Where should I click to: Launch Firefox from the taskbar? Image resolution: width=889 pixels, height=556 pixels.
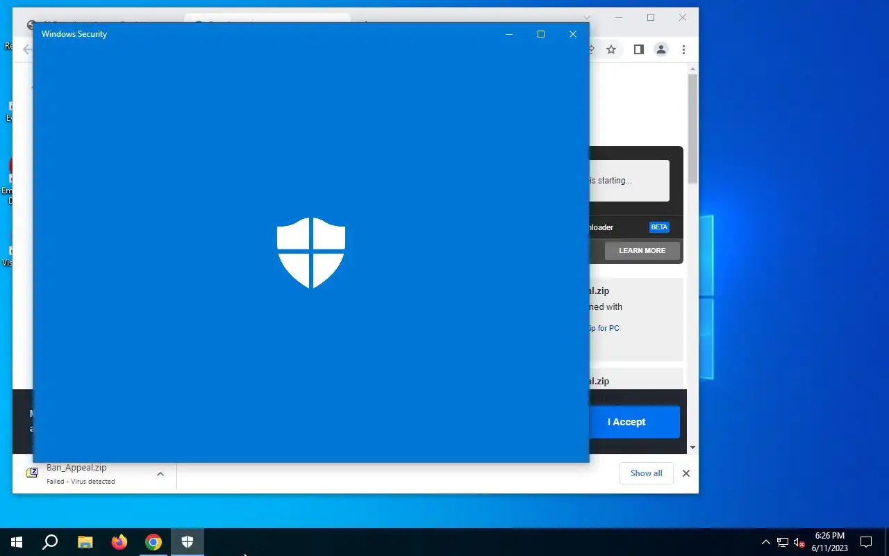[119, 542]
